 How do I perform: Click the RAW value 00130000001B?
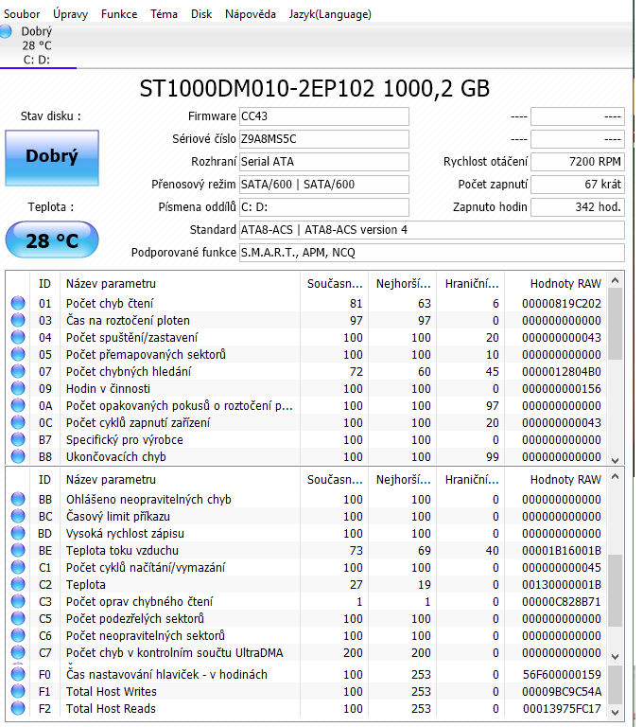pos(562,585)
